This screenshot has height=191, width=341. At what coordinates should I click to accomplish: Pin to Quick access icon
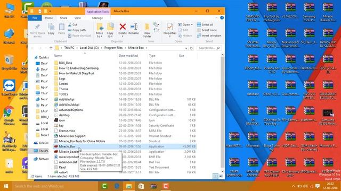(x=37, y=30)
